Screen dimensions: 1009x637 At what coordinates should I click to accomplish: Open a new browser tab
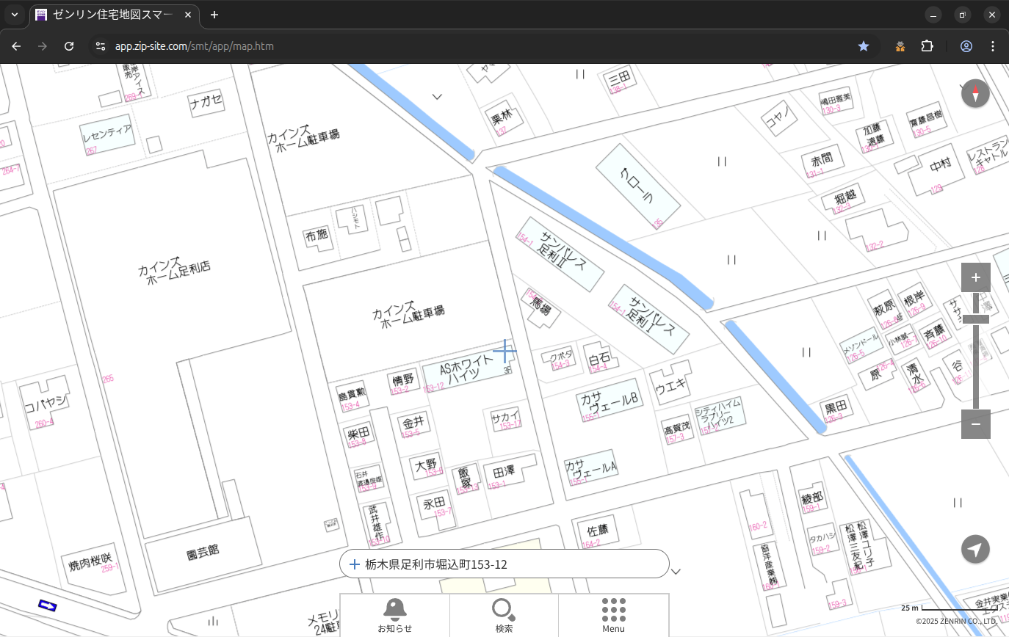click(214, 15)
